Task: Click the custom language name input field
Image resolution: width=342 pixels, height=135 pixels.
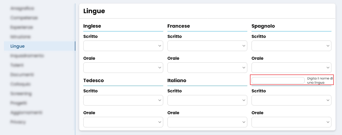Action: pos(278,81)
